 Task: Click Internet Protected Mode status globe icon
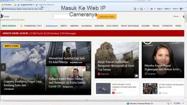(x=128, y=104)
